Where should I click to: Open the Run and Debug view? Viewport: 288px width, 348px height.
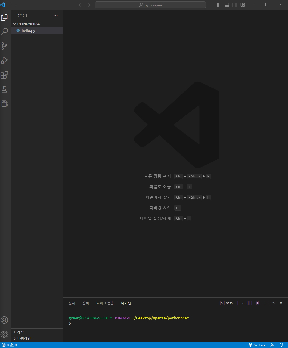click(x=4, y=60)
